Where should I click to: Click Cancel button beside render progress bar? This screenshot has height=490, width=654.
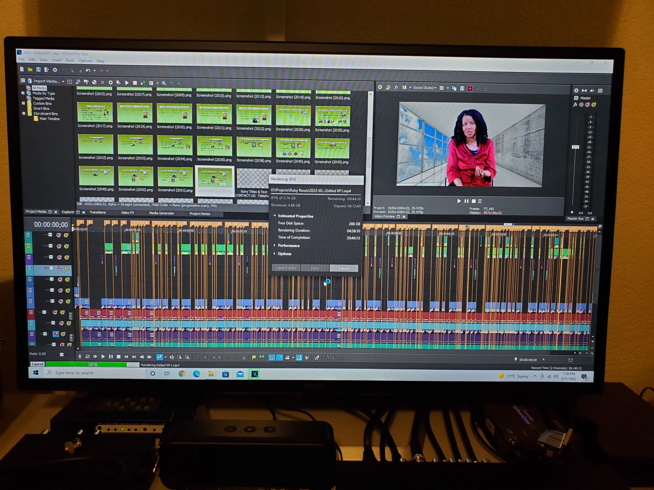click(37, 364)
